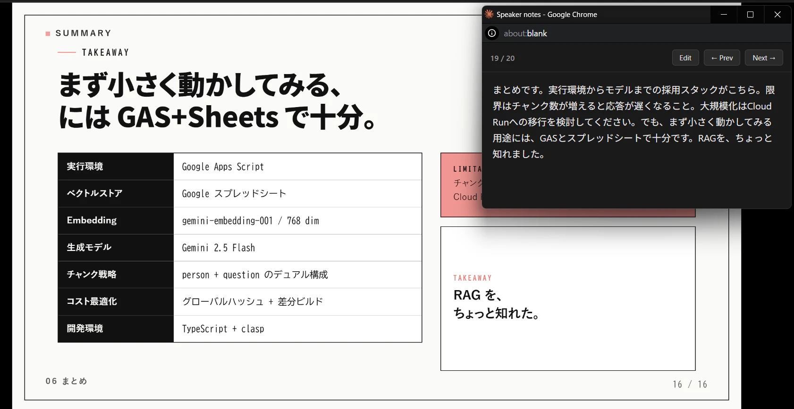The width and height of the screenshot is (794, 409).
Task: Advance with the Next button
Action: [x=764, y=58]
